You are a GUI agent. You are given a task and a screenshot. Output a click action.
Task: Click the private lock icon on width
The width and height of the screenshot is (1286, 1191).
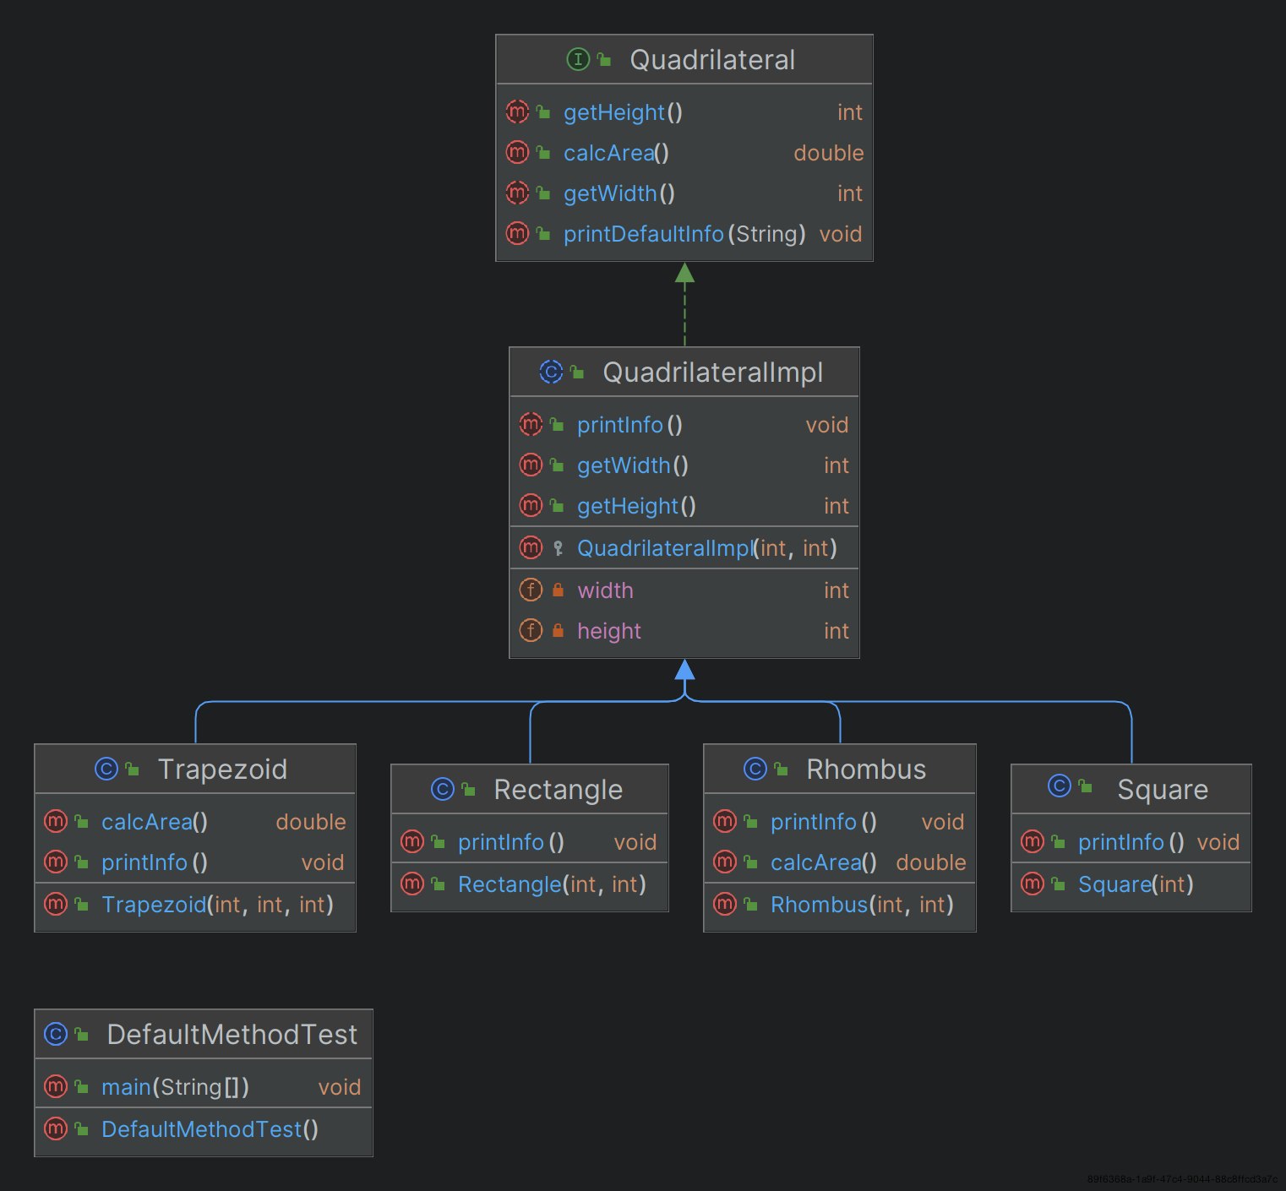tap(558, 590)
